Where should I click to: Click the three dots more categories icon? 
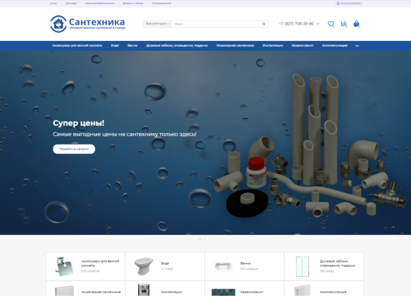[x=357, y=46]
